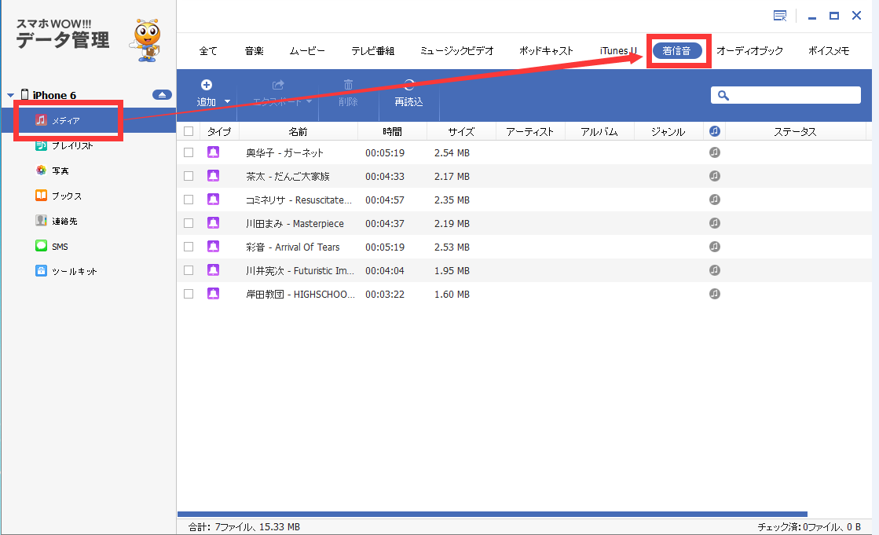Sort by the 名前 column header
This screenshot has height=535, width=879.
[298, 131]
